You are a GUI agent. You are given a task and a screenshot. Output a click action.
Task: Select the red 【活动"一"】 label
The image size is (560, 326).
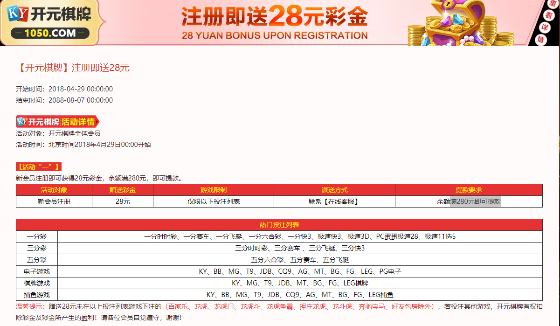39,167
